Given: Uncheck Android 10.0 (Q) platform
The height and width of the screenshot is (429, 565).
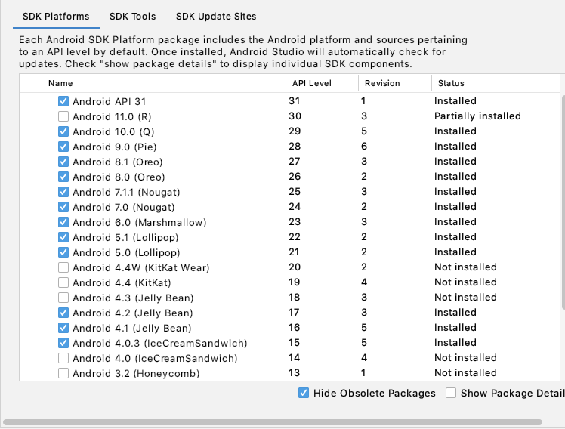Looking at the screenshot, I should tap(63, 131).
